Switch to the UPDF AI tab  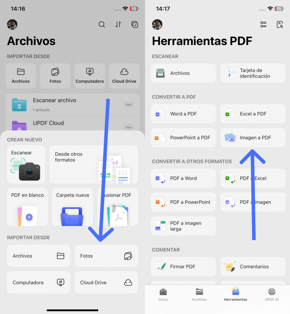point(272,295)
